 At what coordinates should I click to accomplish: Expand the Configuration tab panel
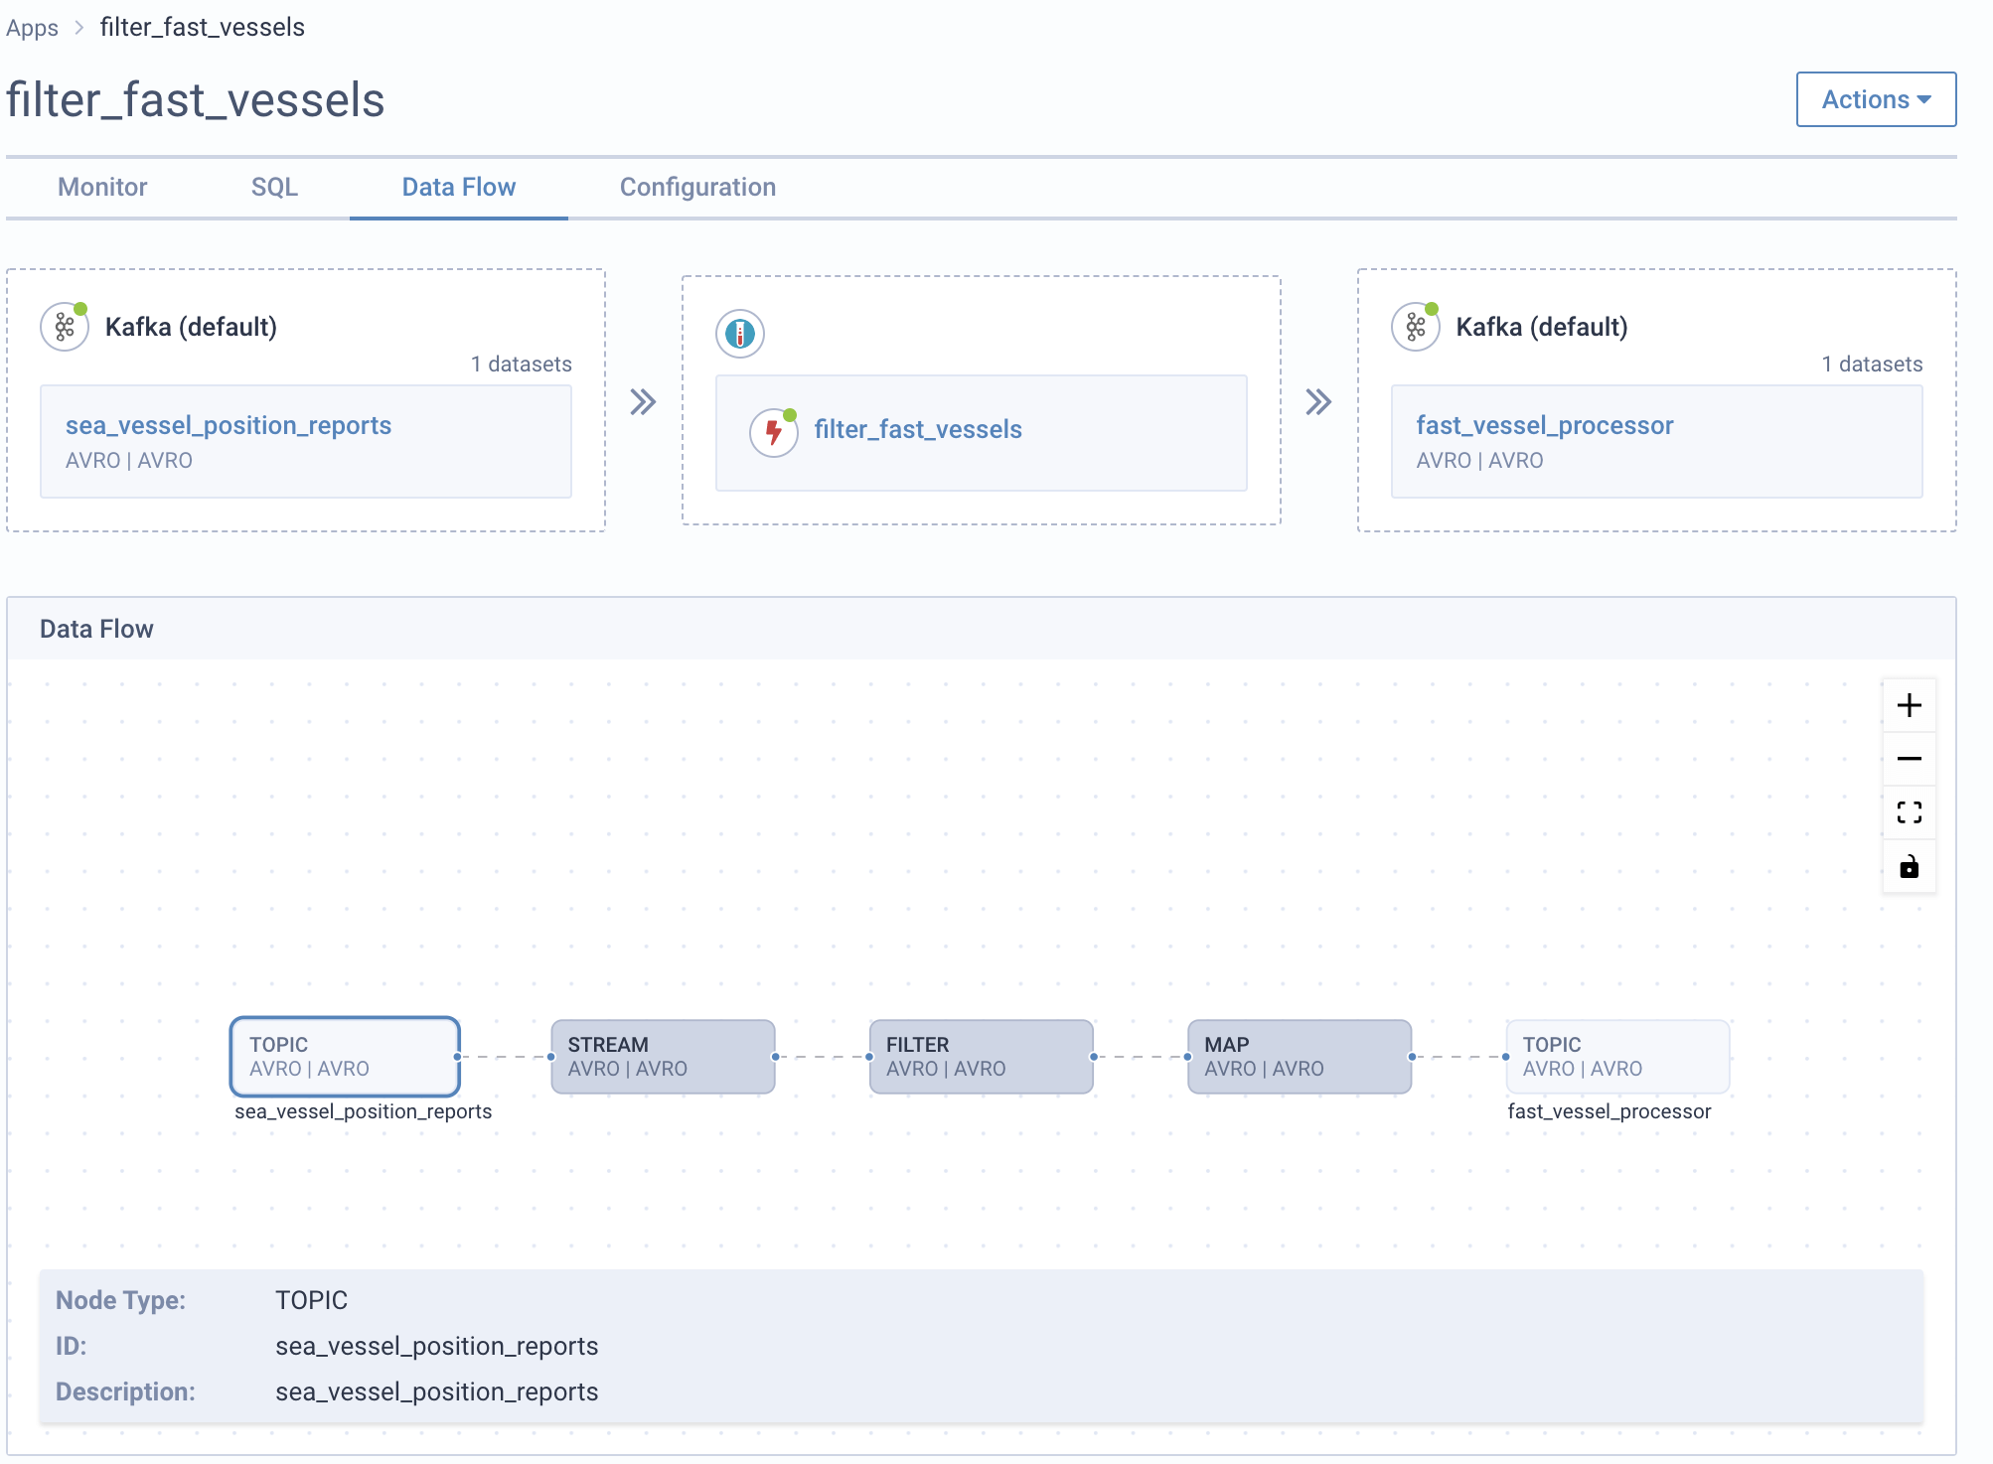(696, 188)
